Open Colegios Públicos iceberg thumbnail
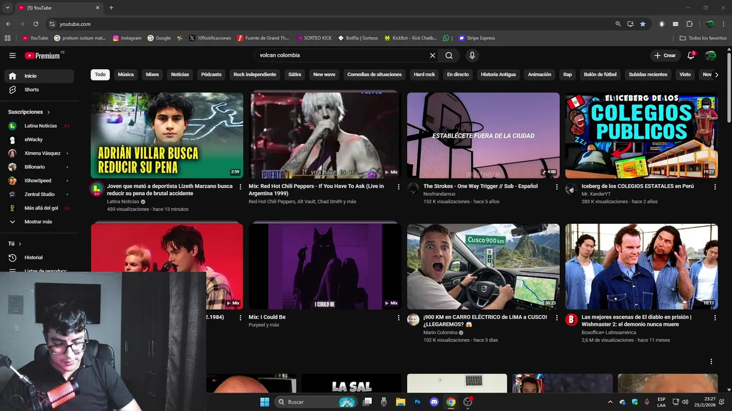 642,135
